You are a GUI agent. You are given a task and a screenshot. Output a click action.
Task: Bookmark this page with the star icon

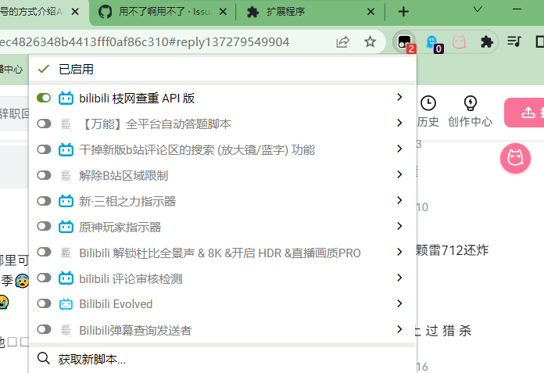pyautogui.click(x=370, y=42)
